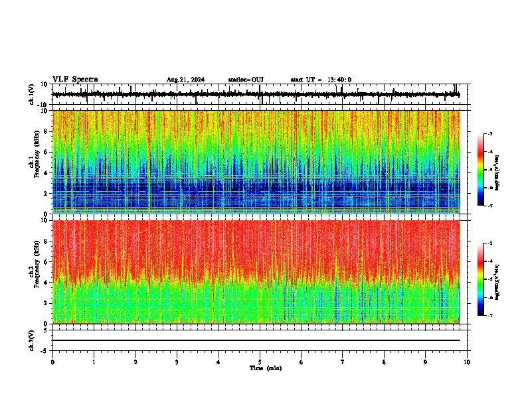Click time axis tick label "3"
Image resolution: width=526 pixels, height=406 pixels.
coord(177,362)
